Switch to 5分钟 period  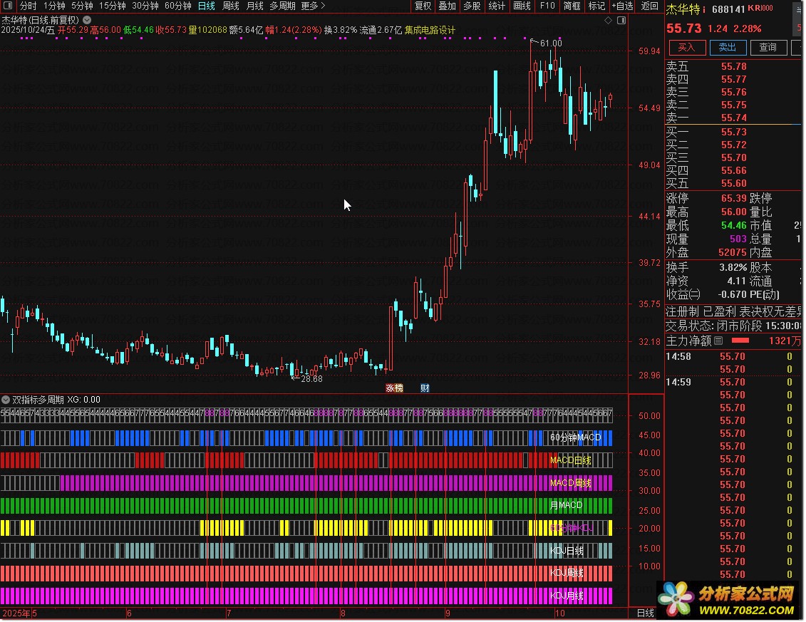coord(82,6)
